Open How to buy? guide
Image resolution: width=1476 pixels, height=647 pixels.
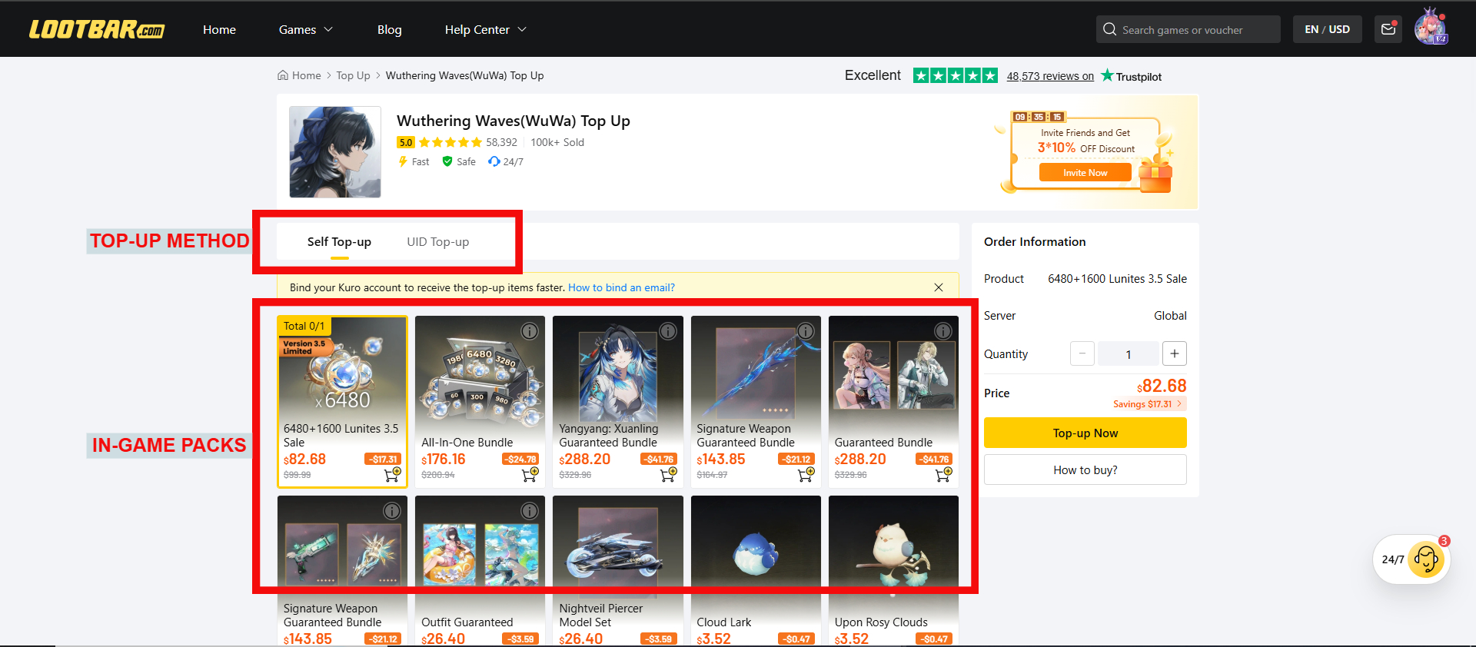tap(1085, 469)
